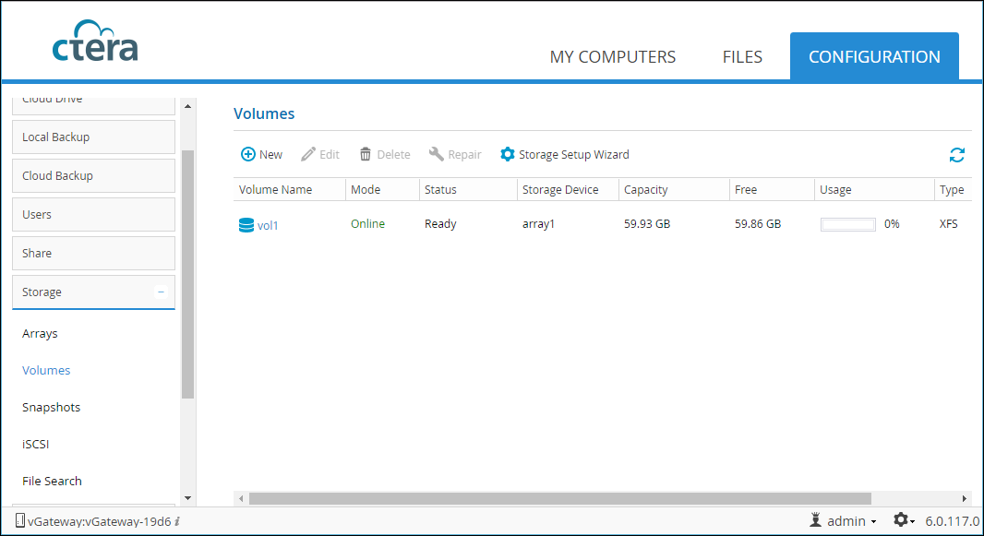984x536 pixels.
Task: Go to Snapshots page
Action: pos(51,408)
